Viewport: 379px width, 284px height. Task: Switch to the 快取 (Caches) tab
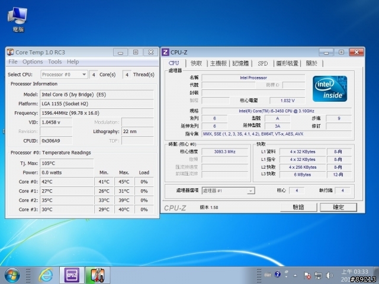[x=196, y=63]
